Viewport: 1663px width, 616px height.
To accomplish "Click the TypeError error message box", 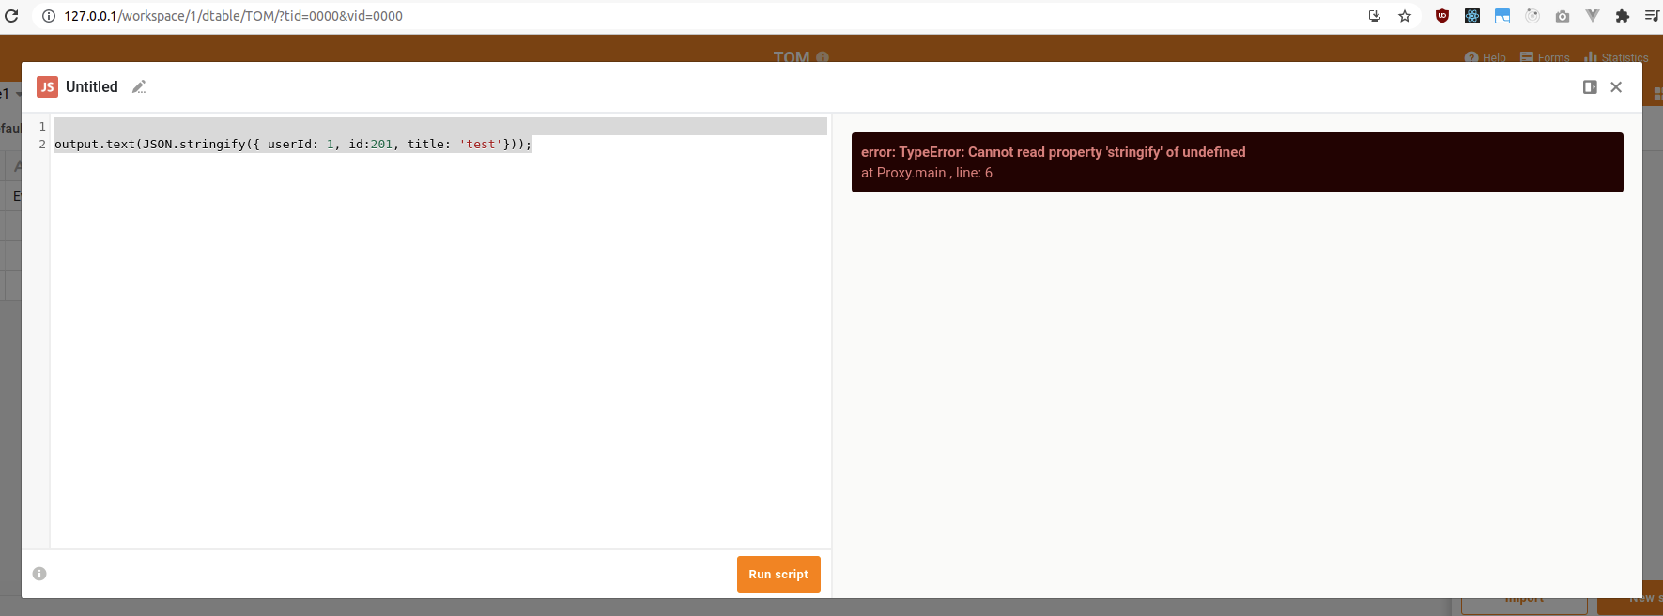I will [1237, 162].
